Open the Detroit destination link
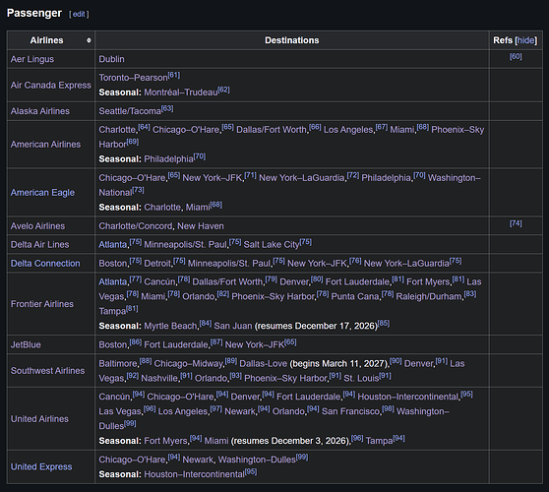The width and height of the screenshot is (549, 492). click(x=157, y=264)
